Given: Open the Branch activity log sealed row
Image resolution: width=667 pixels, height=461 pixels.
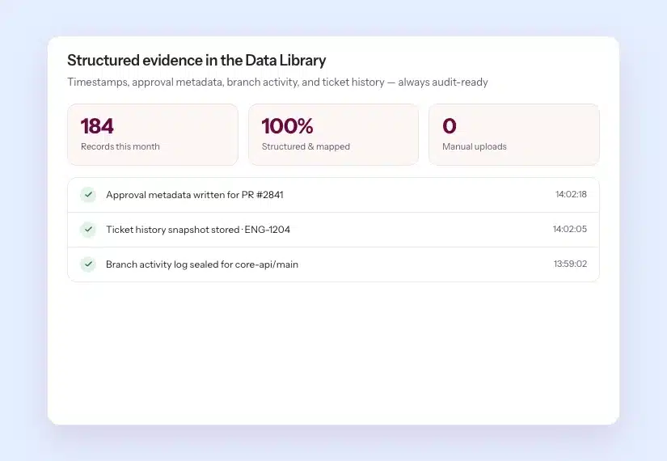Looking at the screenshot, I should tap(333, 264).
